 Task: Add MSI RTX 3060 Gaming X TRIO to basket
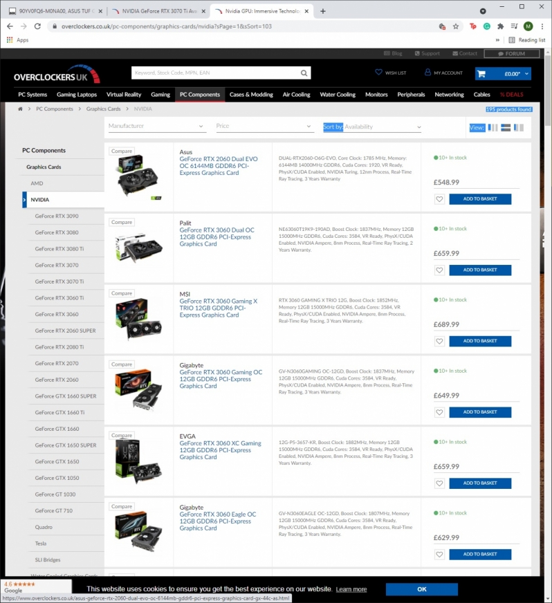[x=480, y=341]
